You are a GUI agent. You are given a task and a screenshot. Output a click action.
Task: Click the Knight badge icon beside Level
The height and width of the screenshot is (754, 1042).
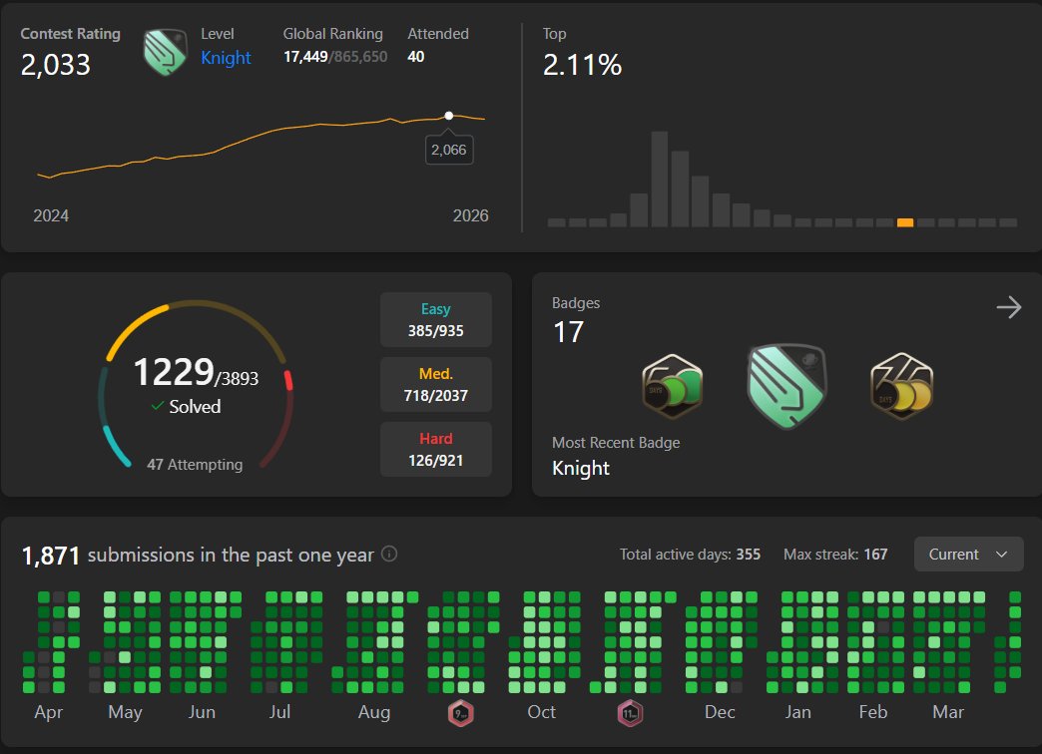(165, 52)
